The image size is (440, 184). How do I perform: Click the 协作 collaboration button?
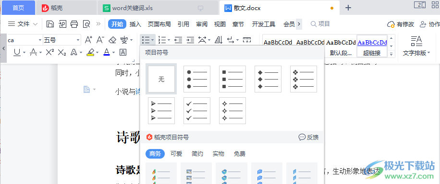(x=429, y=24)
